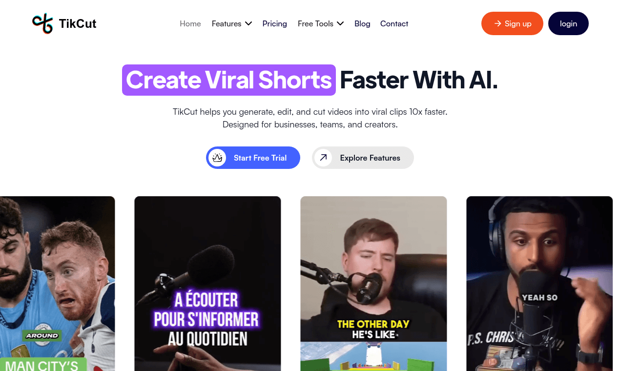Visit the Blog link
This screenshot has width=620, height=371.
click(x=362, y=23)
